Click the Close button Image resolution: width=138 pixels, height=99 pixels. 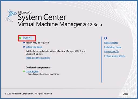(x=125, y=94)
